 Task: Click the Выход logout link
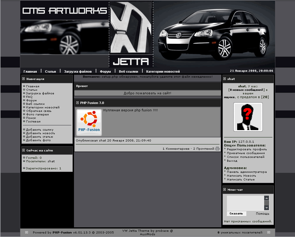(x=232, y=161)
